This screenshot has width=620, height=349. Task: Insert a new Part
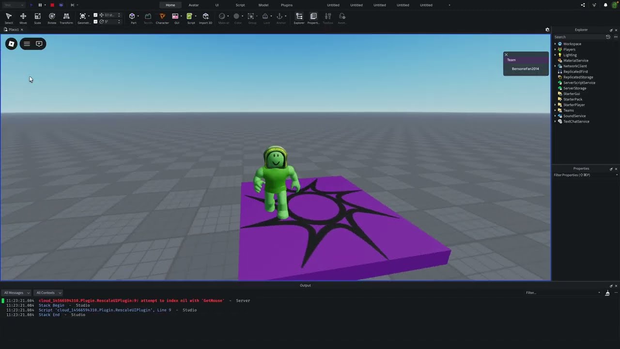click(132, 18)
